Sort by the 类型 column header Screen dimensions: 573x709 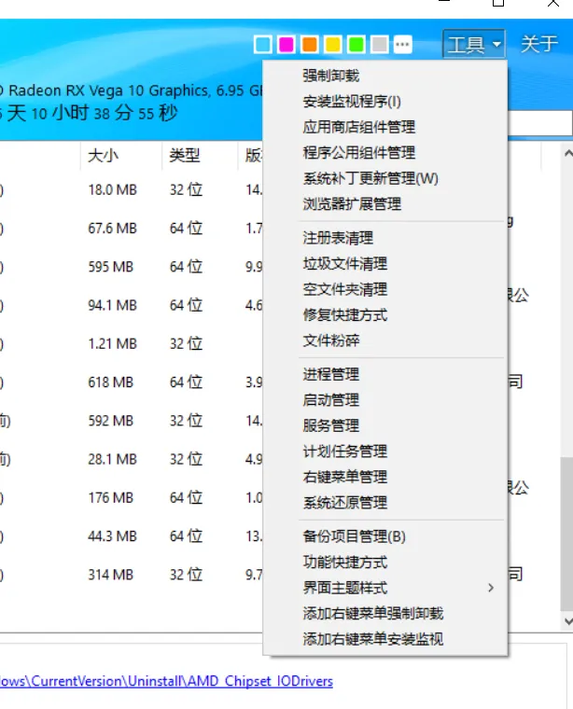(200, 156)
